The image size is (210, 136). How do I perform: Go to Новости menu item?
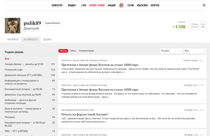(x=57, y=5)
